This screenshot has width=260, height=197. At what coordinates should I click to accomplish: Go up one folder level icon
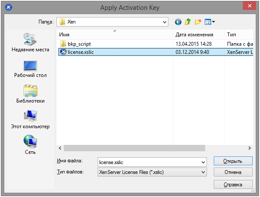click(x=188, y=22)
